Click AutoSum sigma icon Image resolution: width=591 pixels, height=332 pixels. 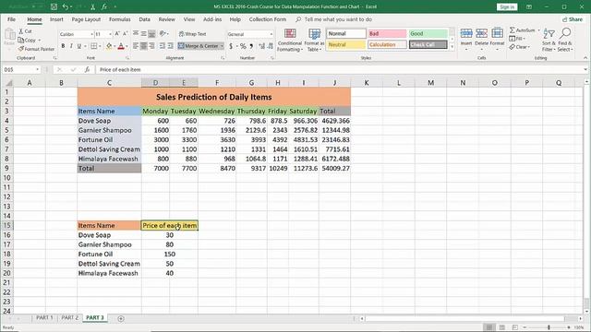tap(513, 30)
